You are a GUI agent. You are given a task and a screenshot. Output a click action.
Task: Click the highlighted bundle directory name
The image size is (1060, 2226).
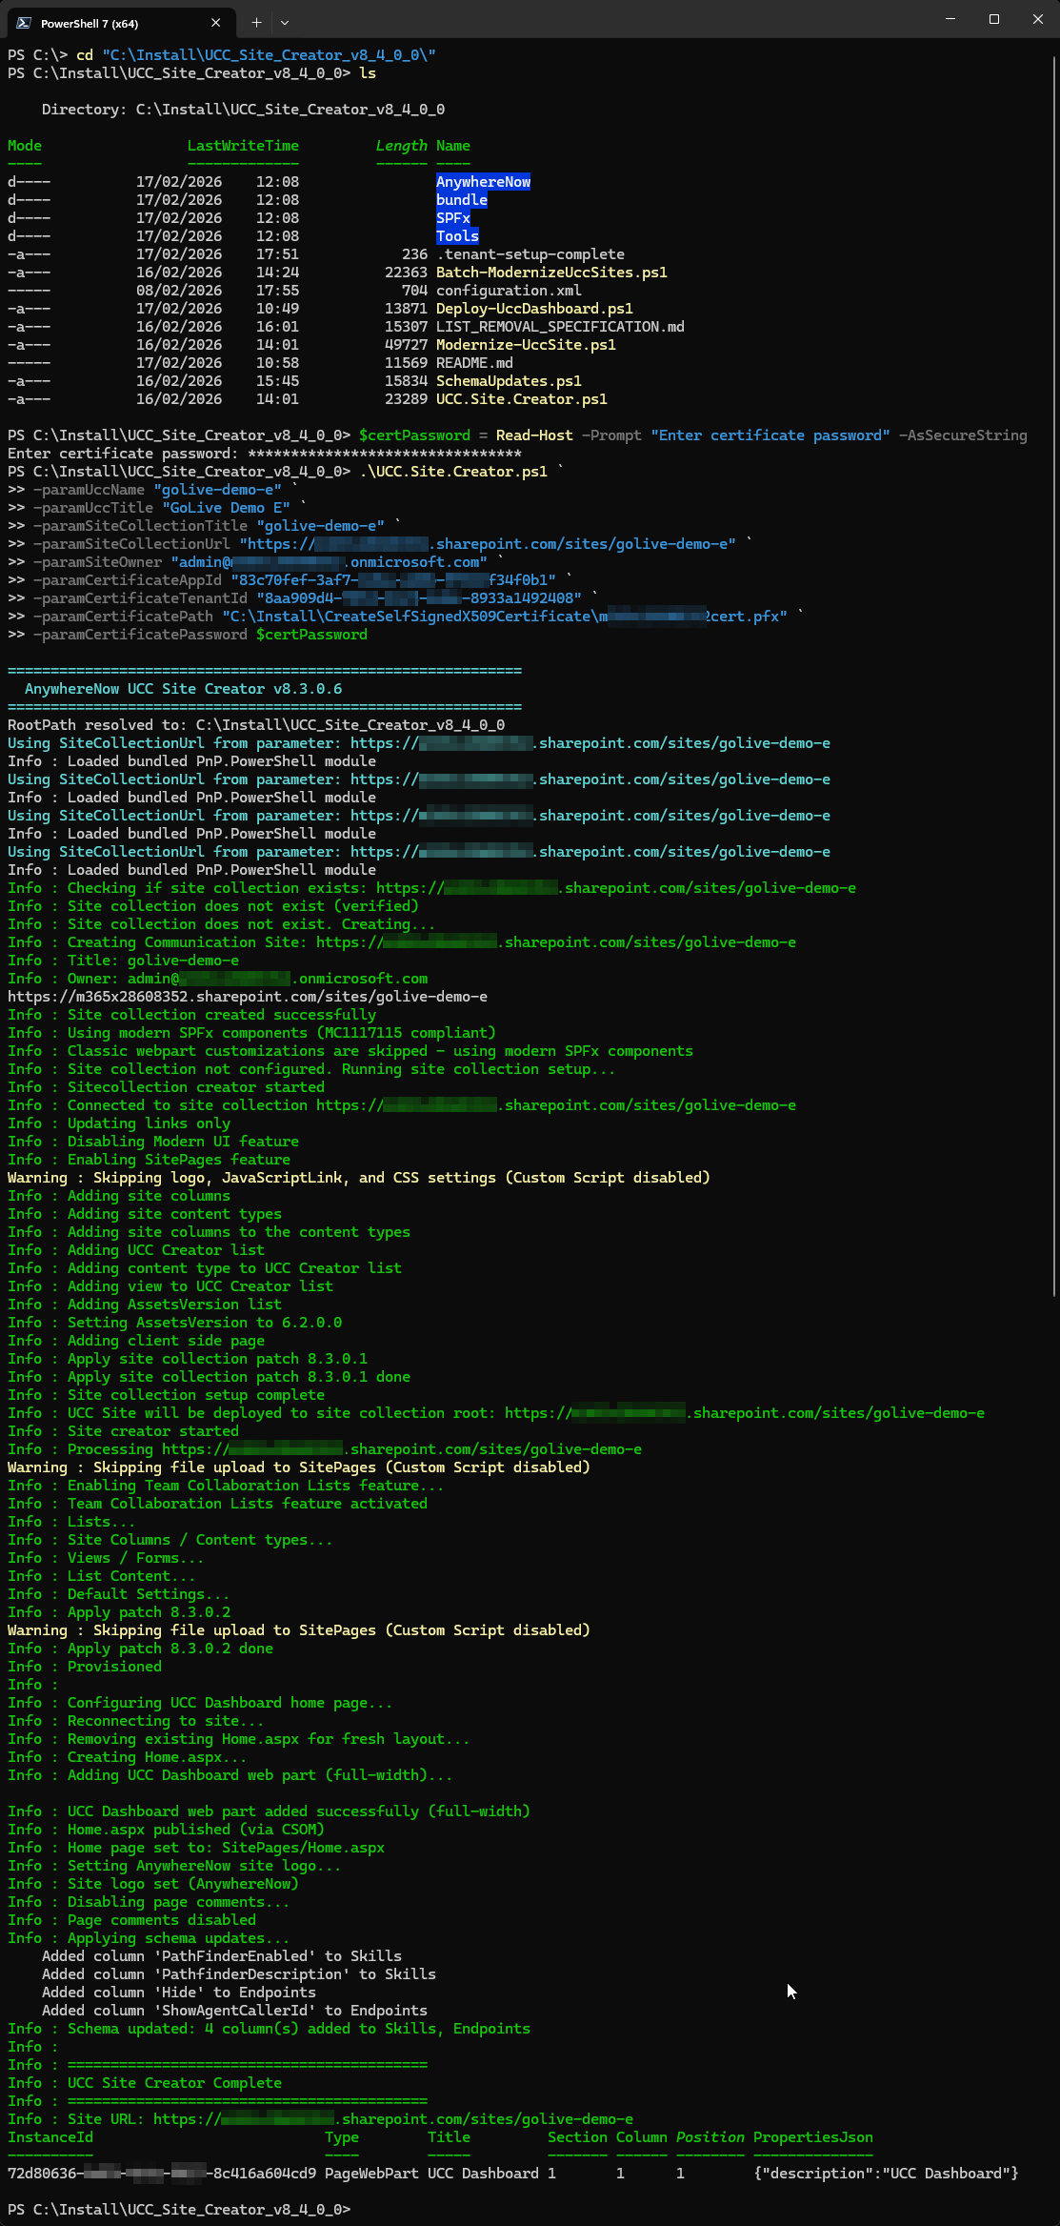click(x=461, y=200)
